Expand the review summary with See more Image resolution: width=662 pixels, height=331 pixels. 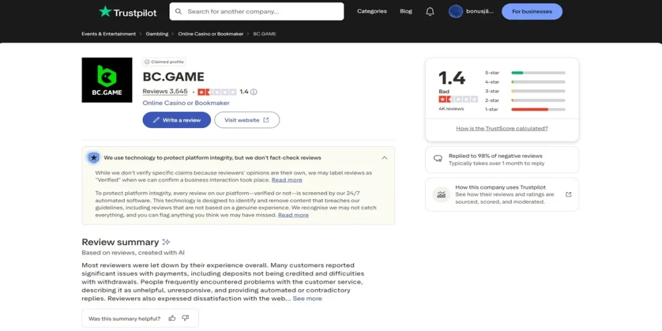coord(307,299)
